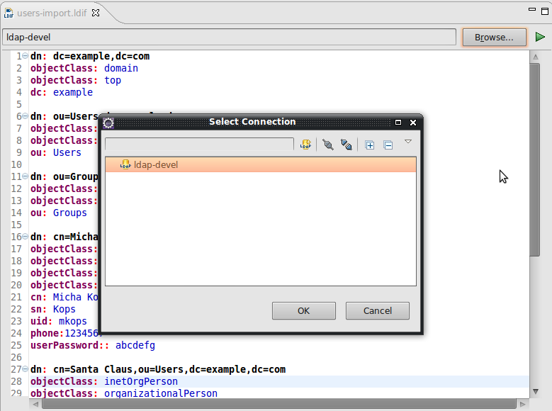552x411 pixels.
Task: Select ldap-devel connection in the list
Action: pyautogui.click(x=156, y=164)
